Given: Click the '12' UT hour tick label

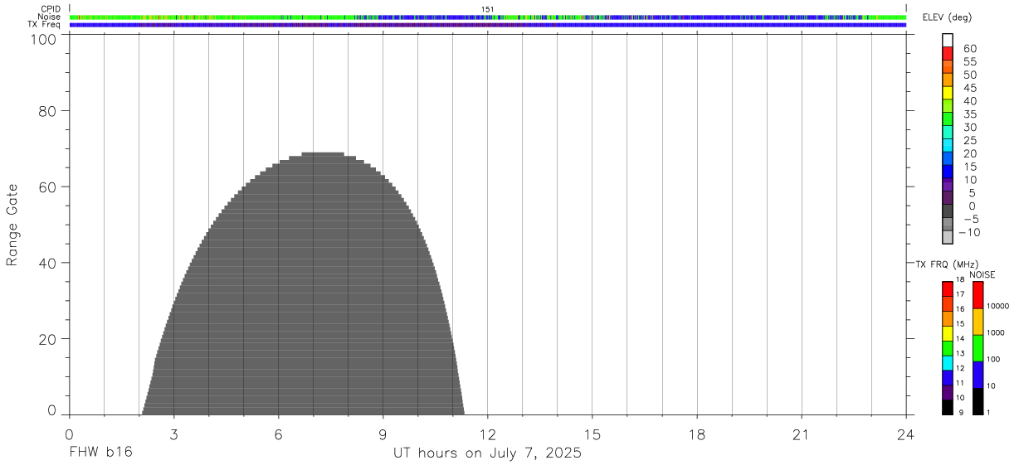Looking at the screenshot, I should 488,434.
